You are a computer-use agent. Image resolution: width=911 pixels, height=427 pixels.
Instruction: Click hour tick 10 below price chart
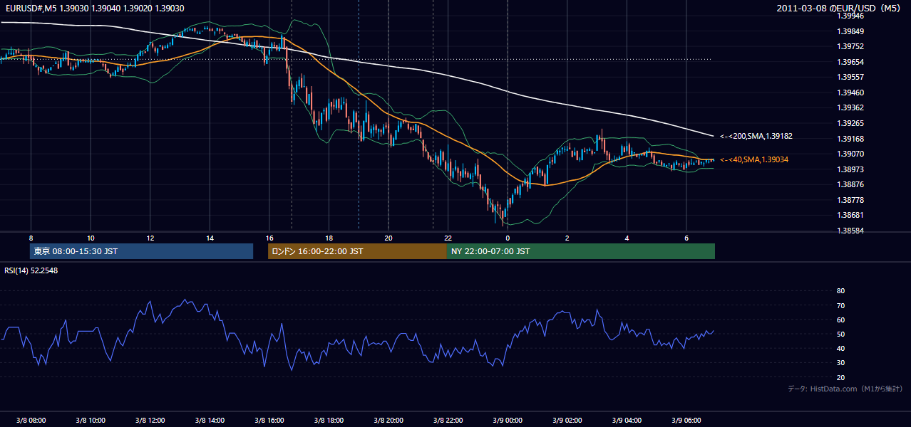click(91, 238)
